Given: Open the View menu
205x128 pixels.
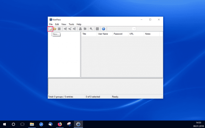Looking at the screenshot, I should [64, 24].
